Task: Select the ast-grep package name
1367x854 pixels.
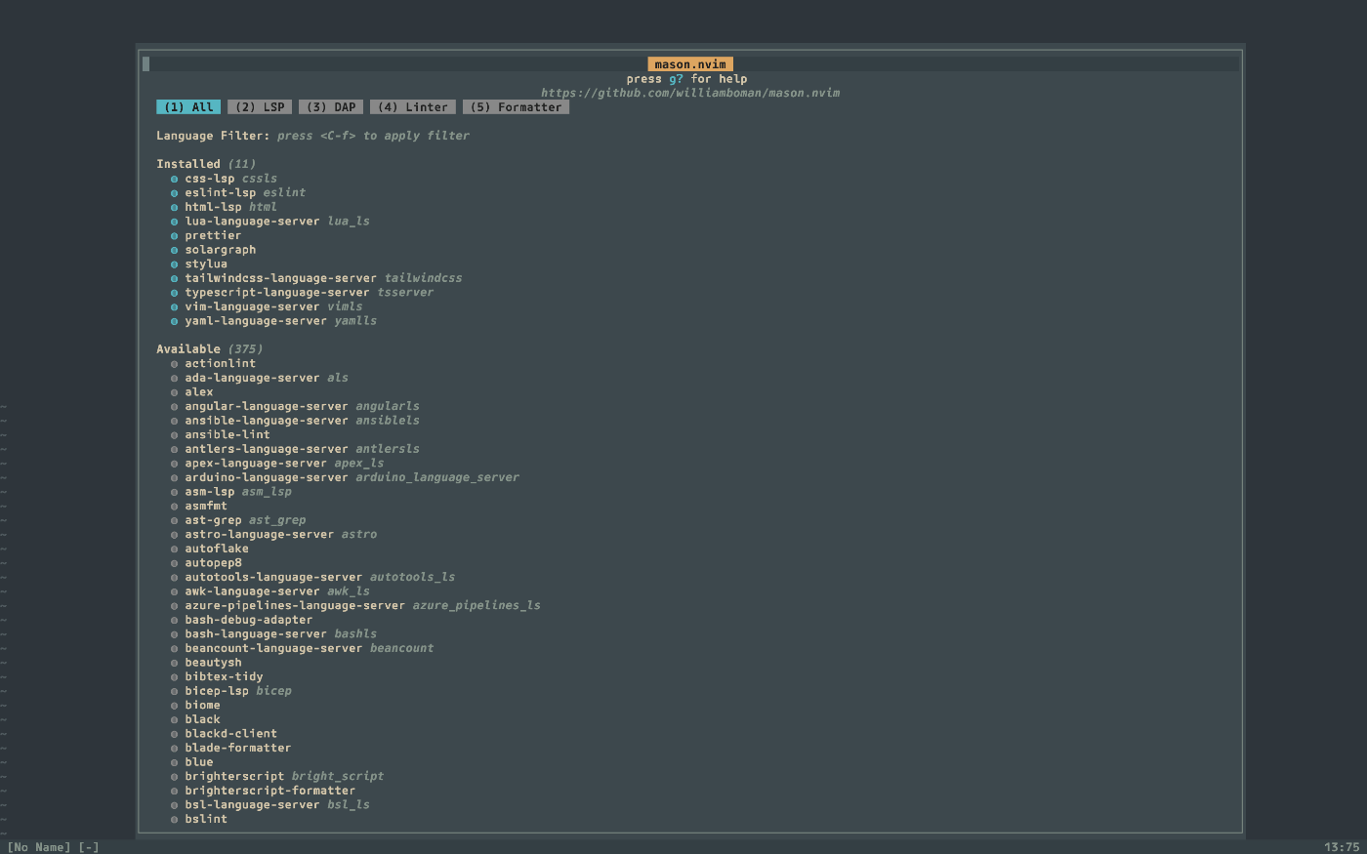Action: click(x=213, y=520)
